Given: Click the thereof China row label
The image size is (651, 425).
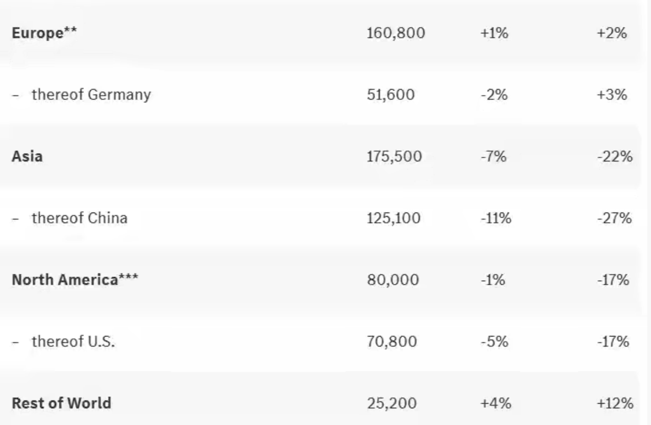Looking at the screenshot, I should pos(79,218).
